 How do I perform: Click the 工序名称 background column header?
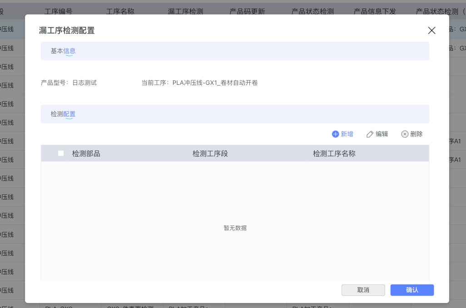click(120, 11)
